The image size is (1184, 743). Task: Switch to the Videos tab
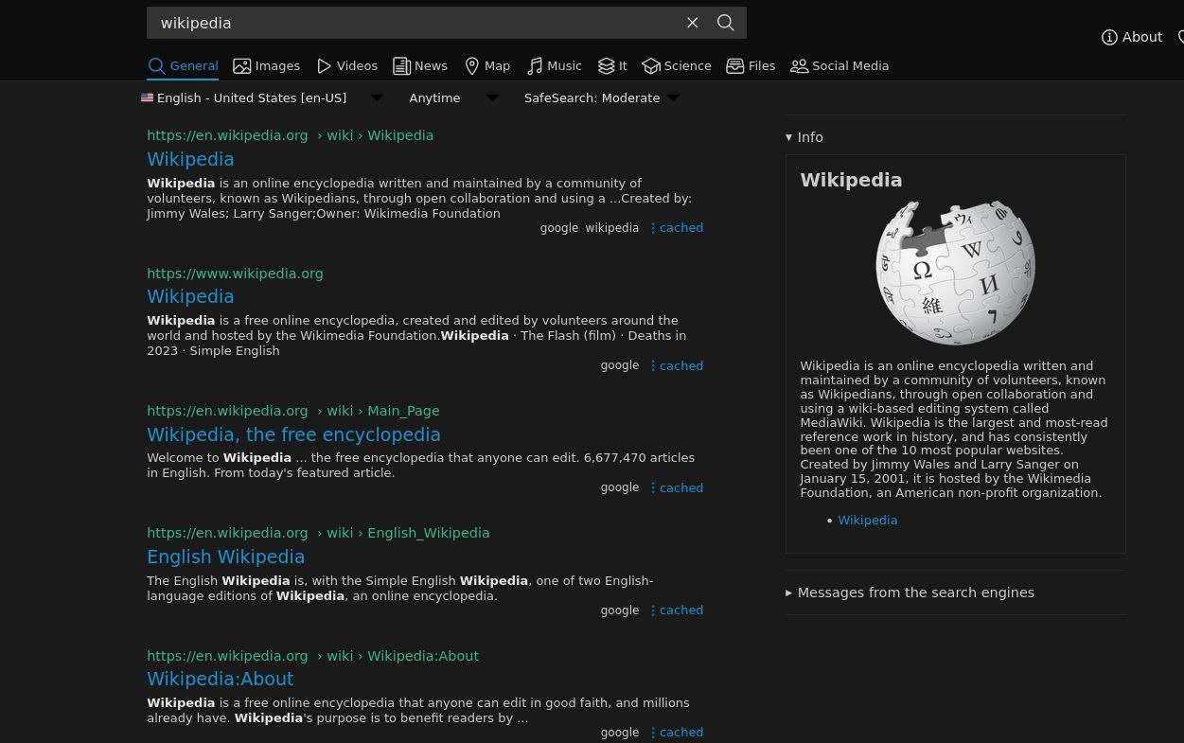pos(347,66)
